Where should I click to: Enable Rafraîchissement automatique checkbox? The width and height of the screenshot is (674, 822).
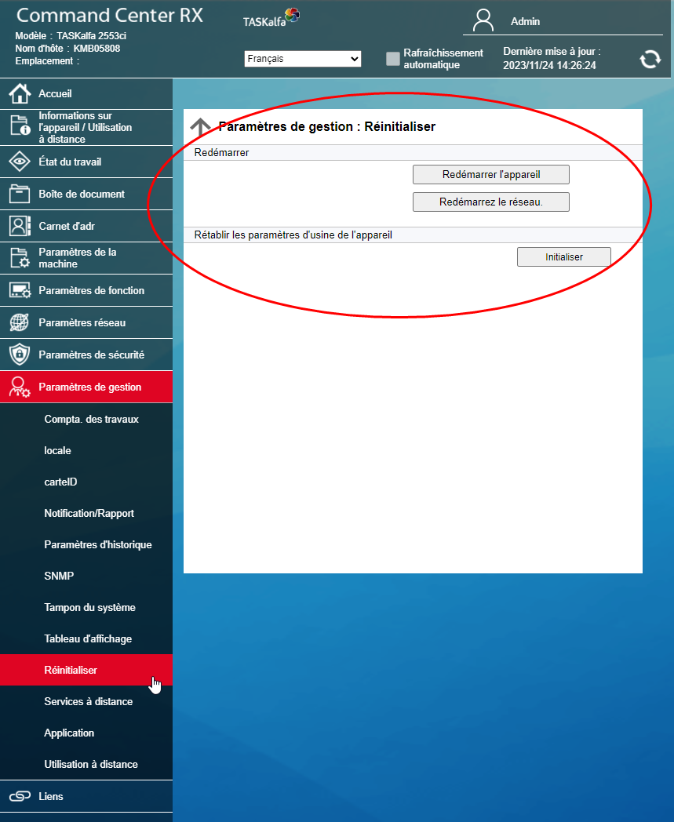[393, 59]
